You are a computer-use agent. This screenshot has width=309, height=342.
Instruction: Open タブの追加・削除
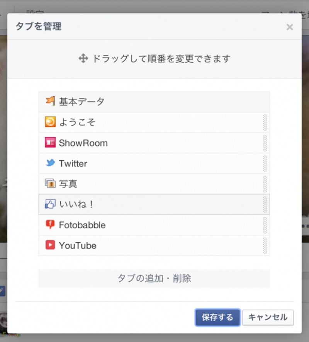click(154, 278)
